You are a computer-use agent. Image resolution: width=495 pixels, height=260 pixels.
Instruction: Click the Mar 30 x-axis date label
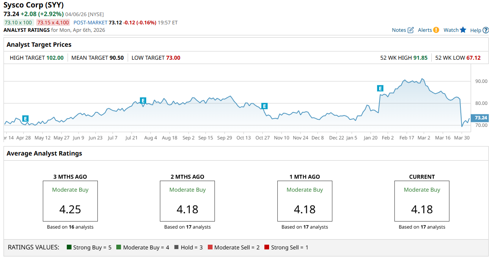pos(462,138)
